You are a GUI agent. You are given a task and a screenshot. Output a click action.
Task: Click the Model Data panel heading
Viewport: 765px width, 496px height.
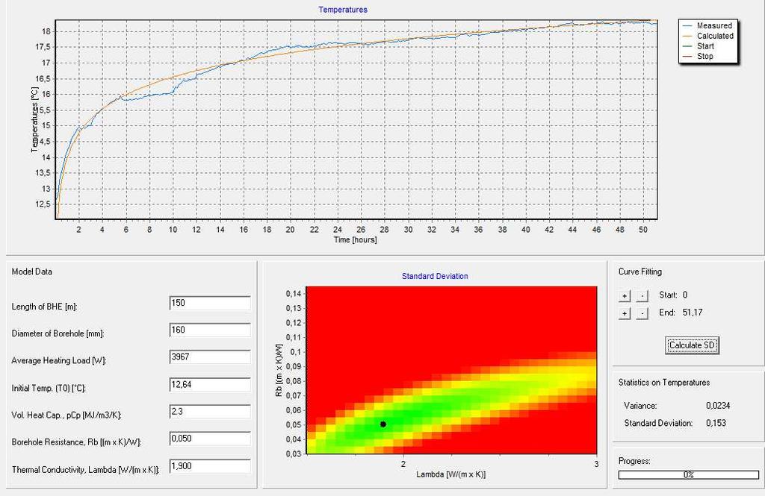(31, 271)
